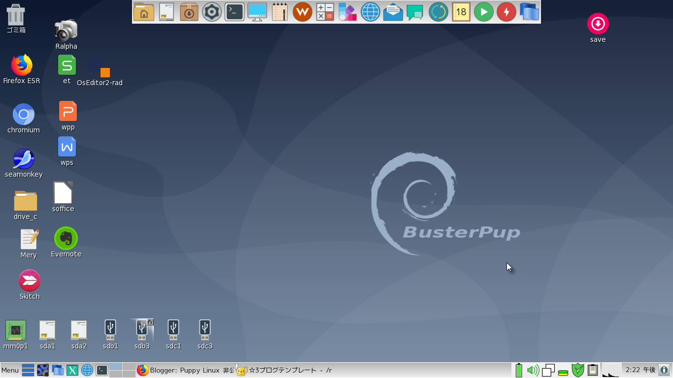Open the package manager box icon
This screenshot has height=378, width=673.
pyautogui.click(x=189, y=11)
